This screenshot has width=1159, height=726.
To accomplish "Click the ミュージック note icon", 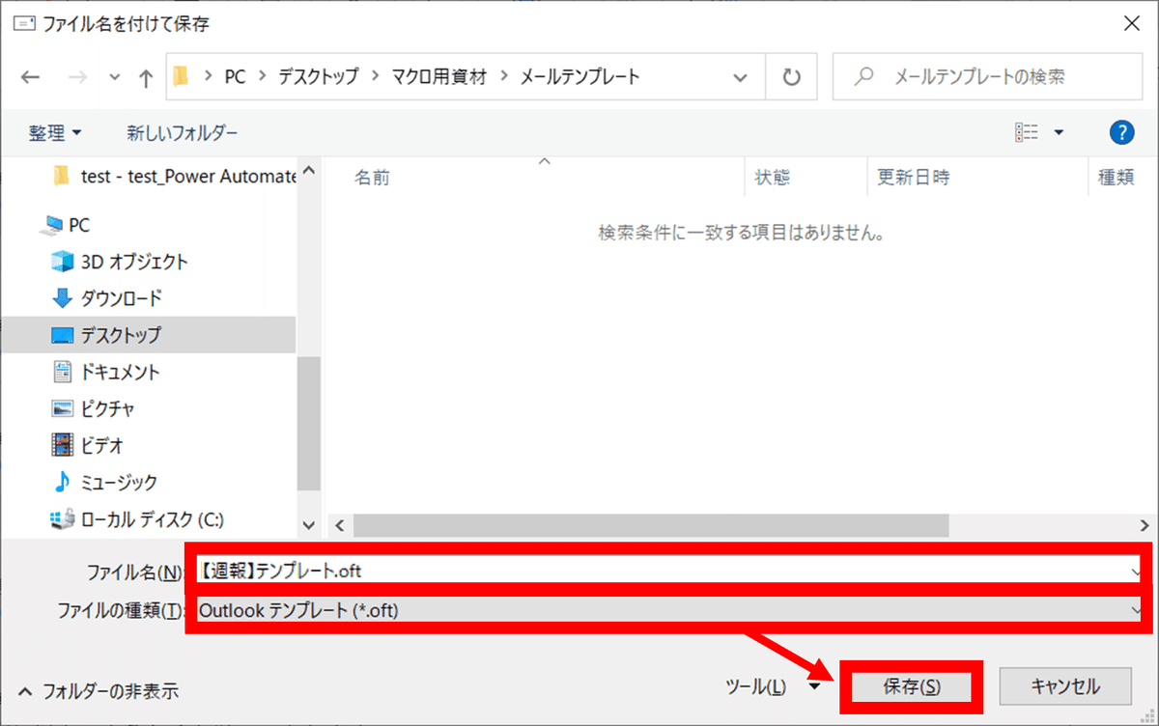I will [x=62, y=481].
